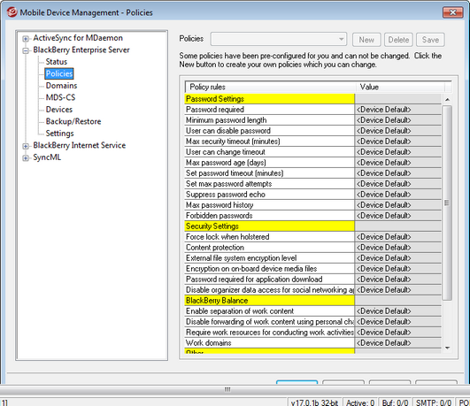Click the horizontal splitter grip above status bar
470x406 pixels.
(227, 389)
